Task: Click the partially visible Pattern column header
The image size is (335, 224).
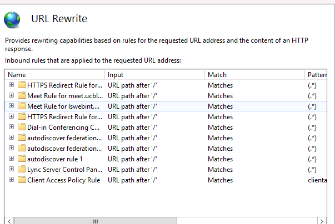Action: pos(319,75)
